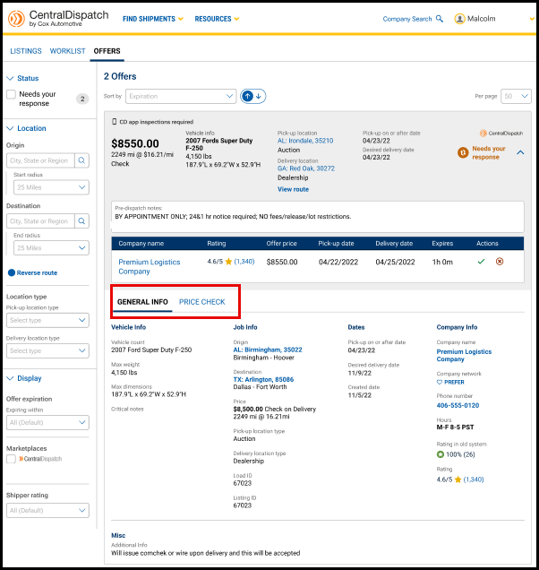Open Premium Logistics Company in offers table
This screenshot has width=539, height=570.
(150, 267)
